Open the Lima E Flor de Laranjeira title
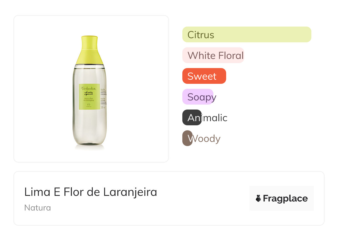Screen dimensions: 338x239 [90, 192]
